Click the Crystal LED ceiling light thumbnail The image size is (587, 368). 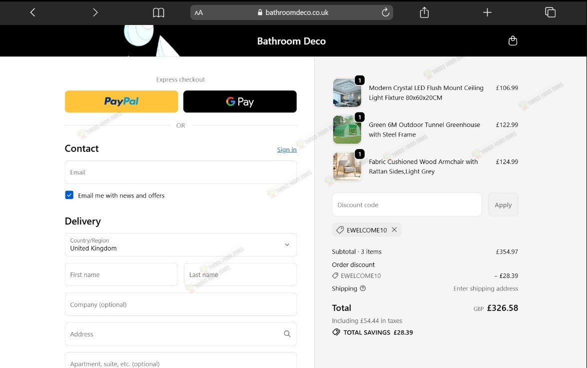click(x=347, y=92)
